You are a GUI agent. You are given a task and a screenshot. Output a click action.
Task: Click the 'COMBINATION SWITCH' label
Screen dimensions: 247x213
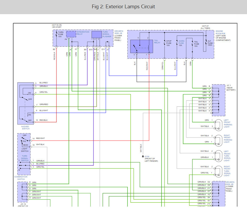21,178
